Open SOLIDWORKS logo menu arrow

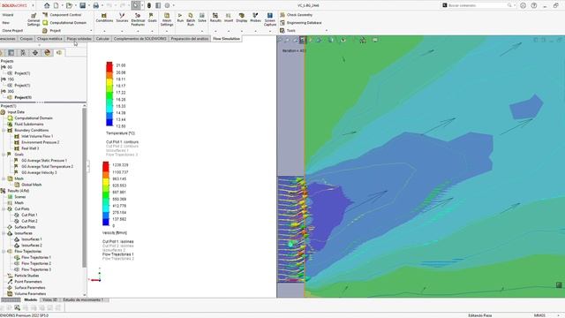tap(33, 5)
